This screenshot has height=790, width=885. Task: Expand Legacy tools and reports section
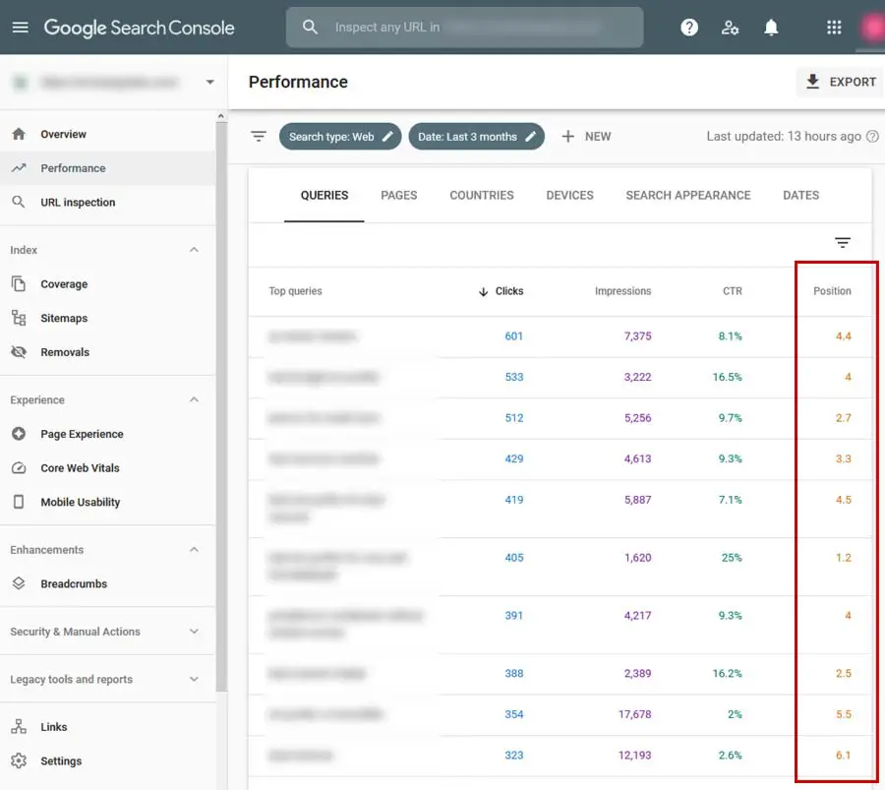click(x=194, y=679)
